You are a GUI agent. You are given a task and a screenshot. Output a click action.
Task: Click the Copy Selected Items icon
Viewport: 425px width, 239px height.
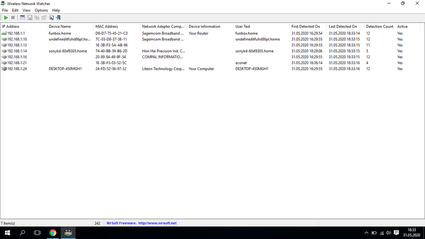37,17
